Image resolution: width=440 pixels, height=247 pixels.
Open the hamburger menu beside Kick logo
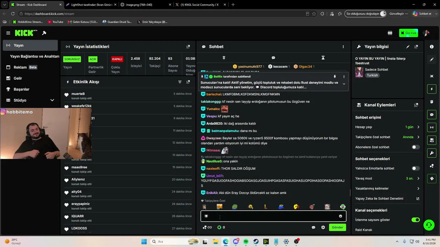tap(8, 33)
